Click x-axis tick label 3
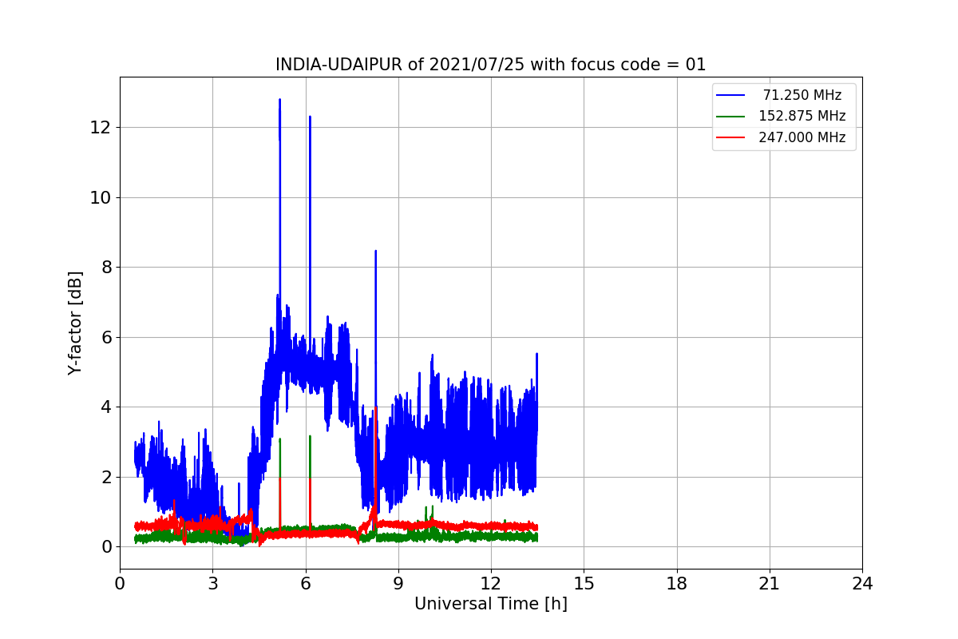Image resolution: width=958 pixels, height=639 pixels. point(212,584)
